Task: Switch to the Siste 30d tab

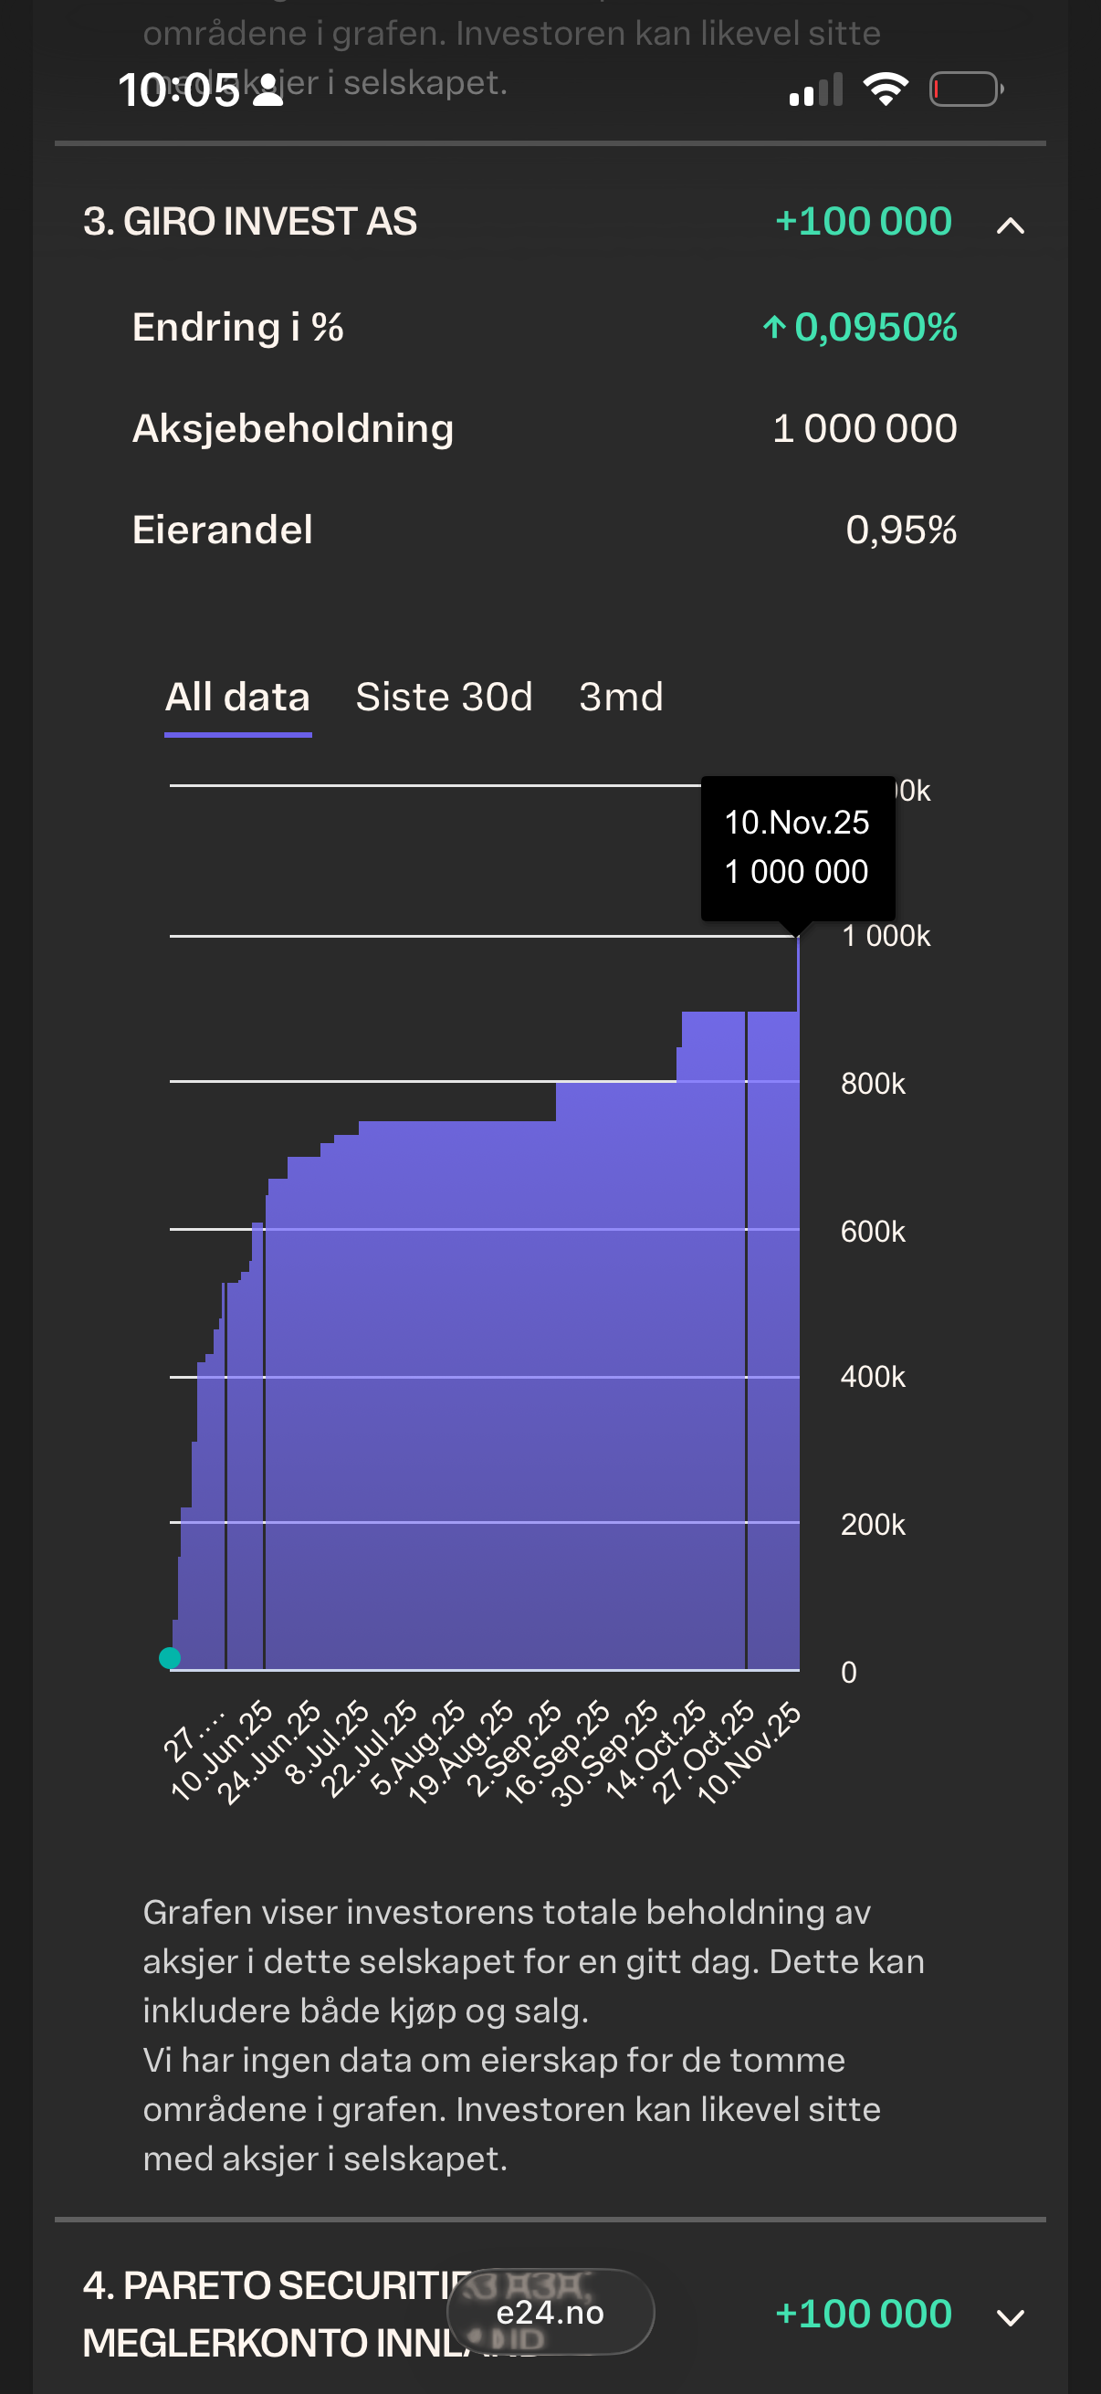Action: (444, 698)
